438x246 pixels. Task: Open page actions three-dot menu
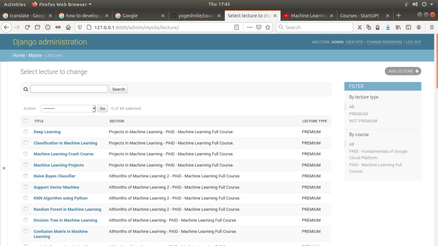(x=249, y=27)
